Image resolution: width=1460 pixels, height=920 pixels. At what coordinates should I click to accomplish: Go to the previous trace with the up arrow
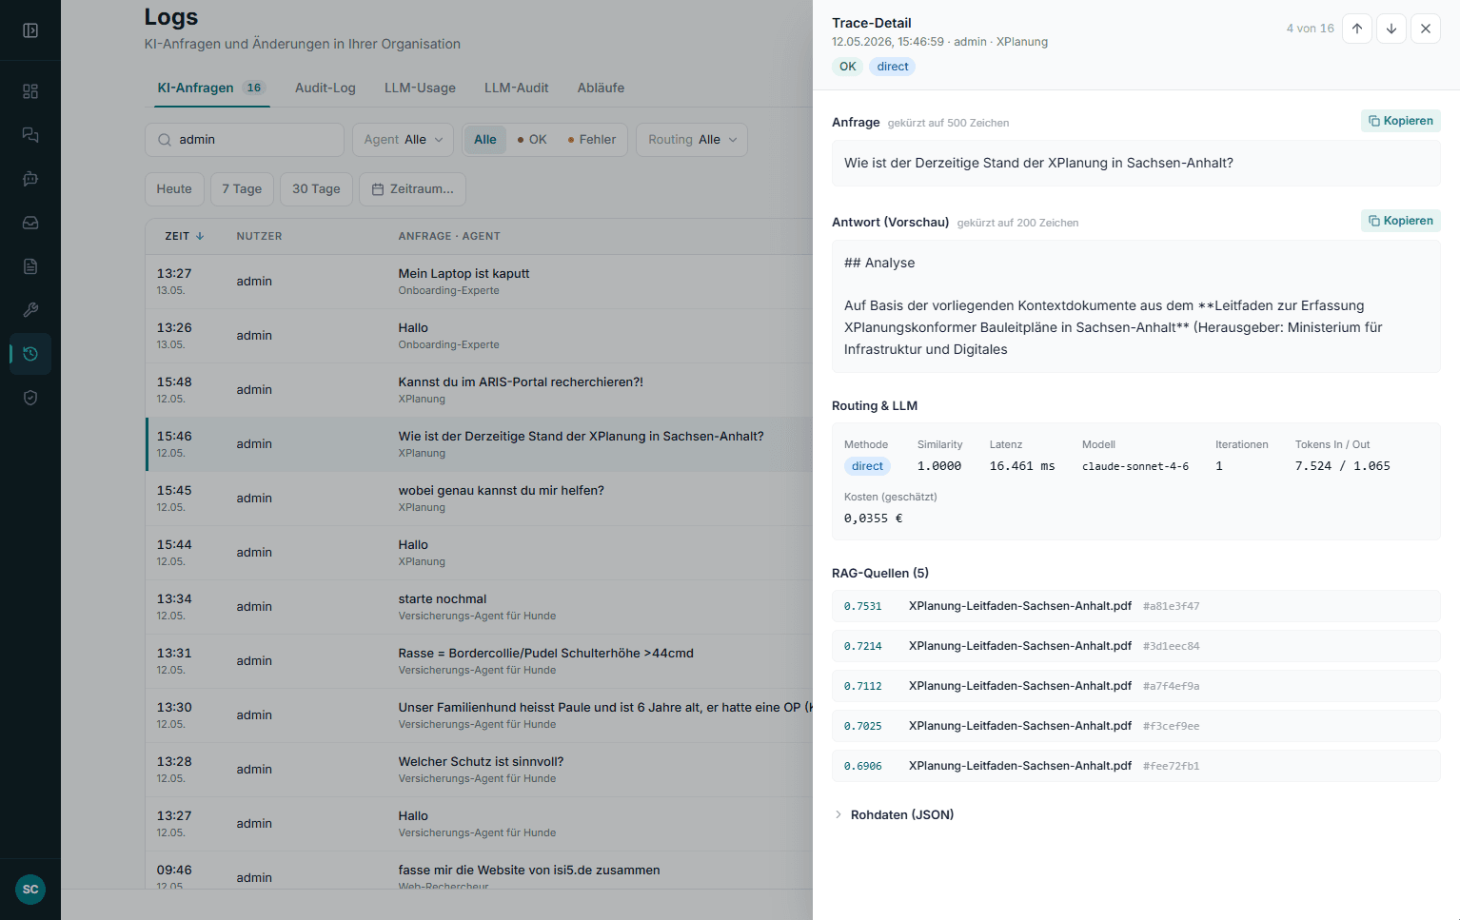pos(1357,29)
